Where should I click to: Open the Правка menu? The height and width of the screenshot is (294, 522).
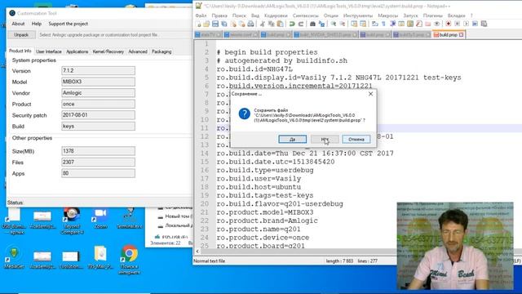pos(219,16)
